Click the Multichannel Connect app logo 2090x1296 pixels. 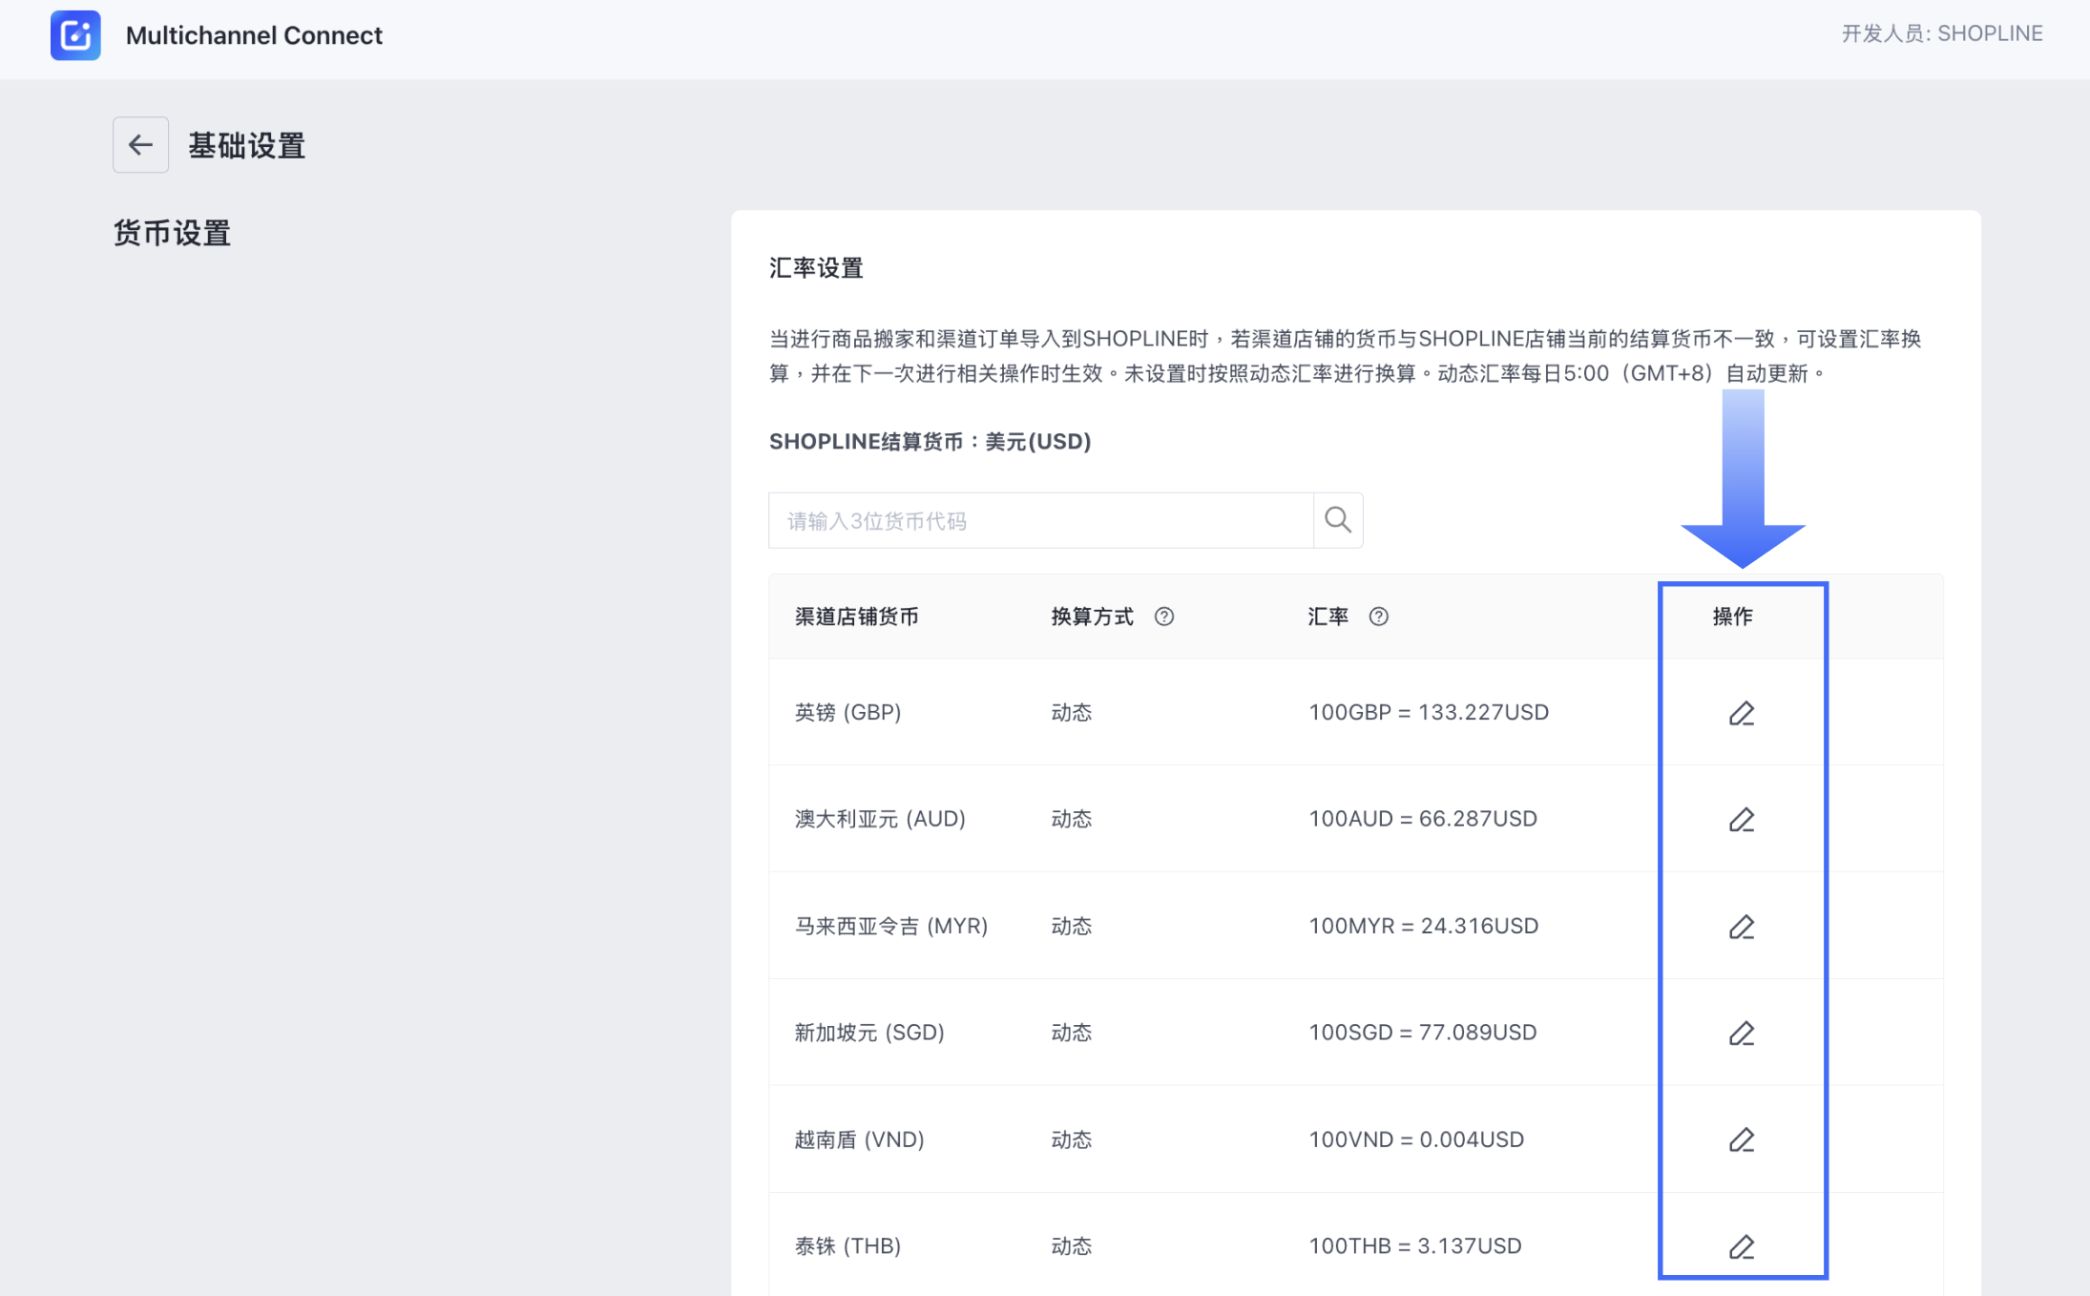75,35
